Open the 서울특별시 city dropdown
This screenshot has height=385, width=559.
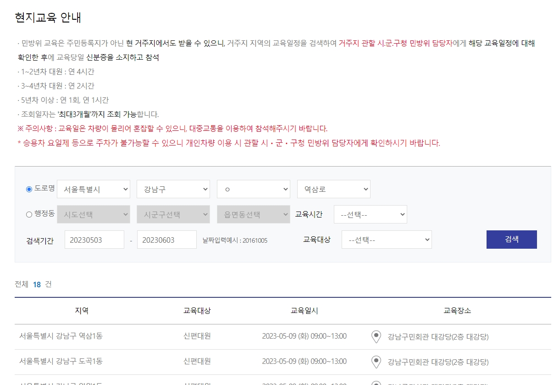(94, 189)
